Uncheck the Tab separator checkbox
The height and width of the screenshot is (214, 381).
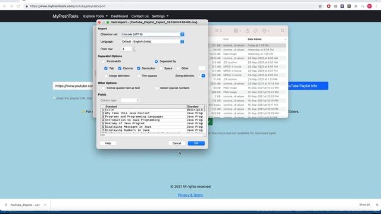(x=106, y=68)
